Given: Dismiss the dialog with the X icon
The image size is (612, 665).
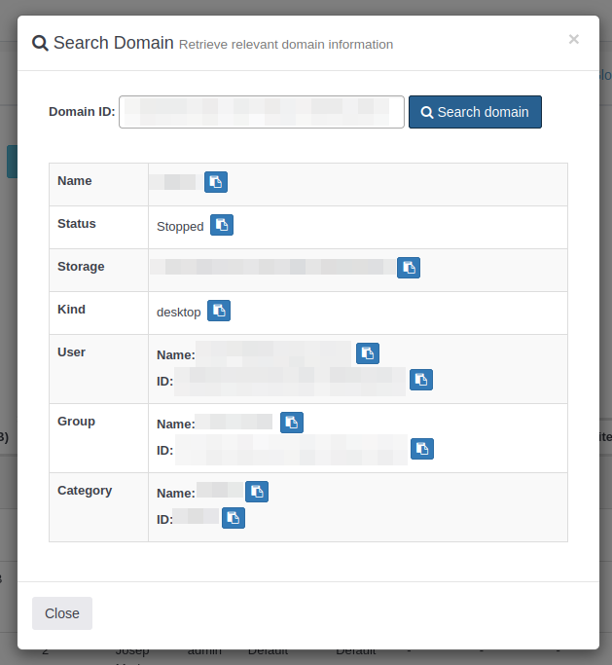Looking at the screenshot, I should click(x=573, y=39).
